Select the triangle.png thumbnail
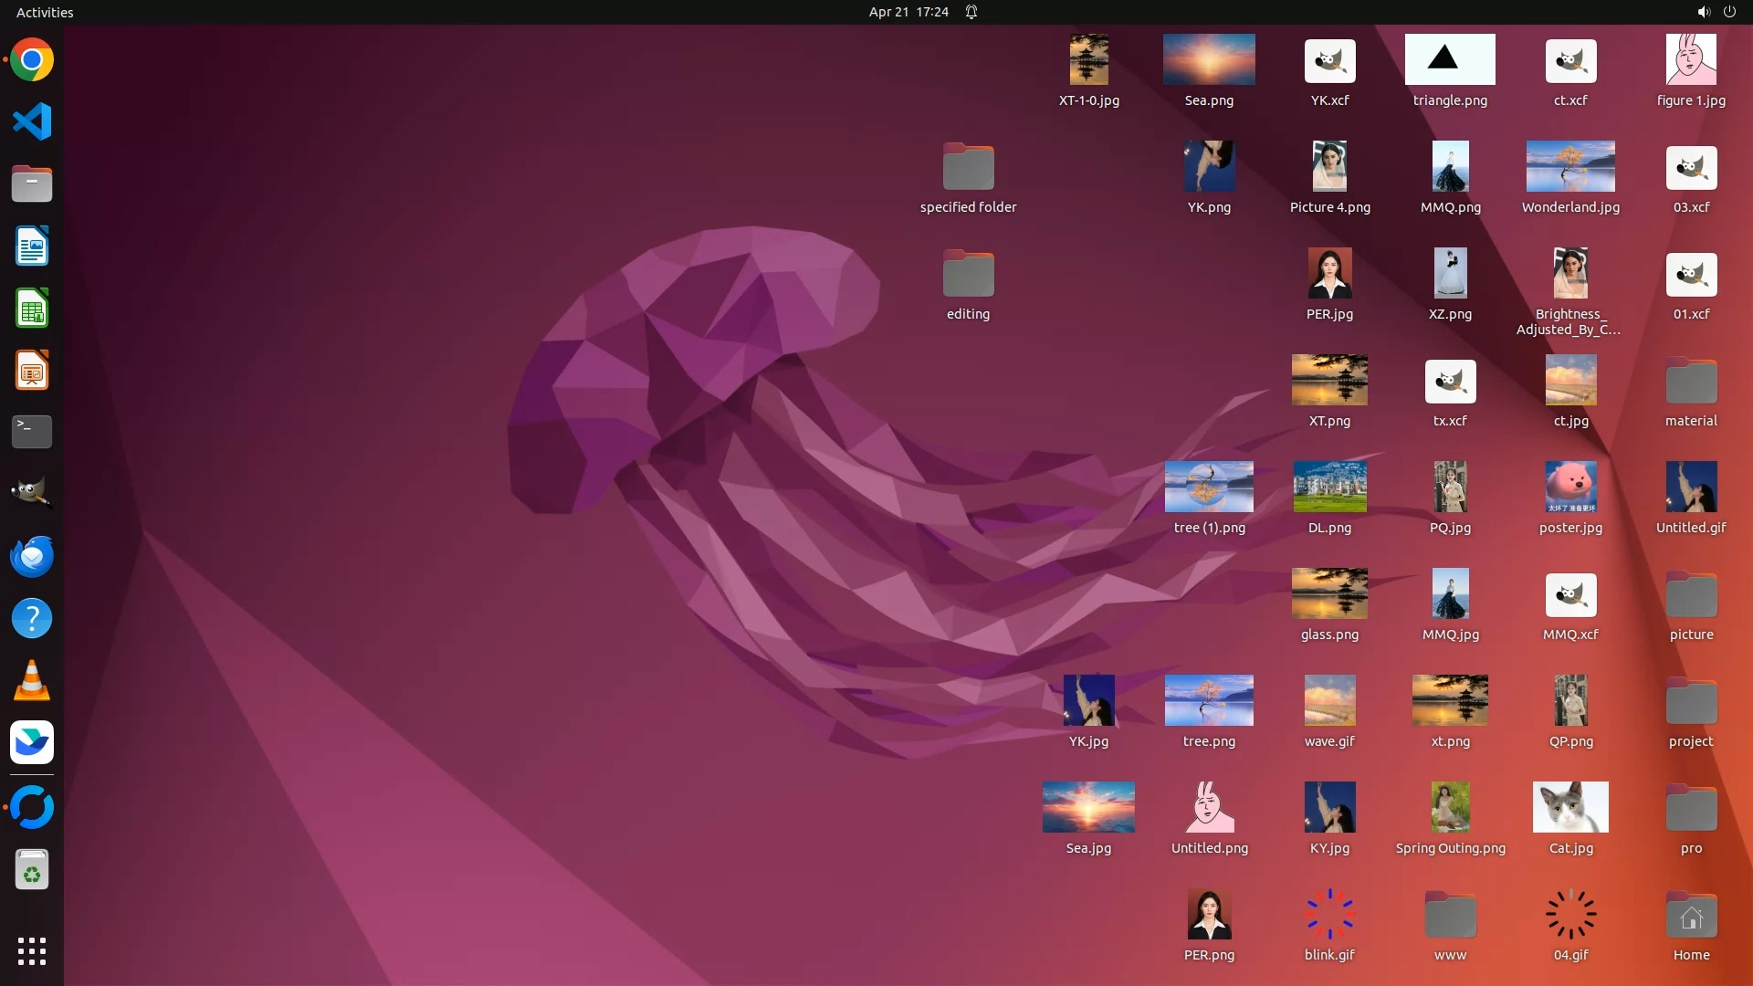This screenshot has width=1753, height=986. click(x=1450, y=60)
